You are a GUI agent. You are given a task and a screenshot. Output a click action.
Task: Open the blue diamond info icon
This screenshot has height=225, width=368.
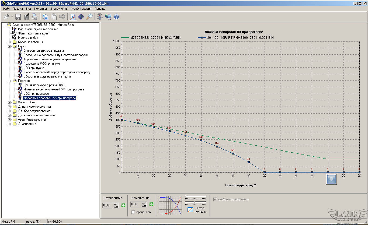[x=81, y=17]
